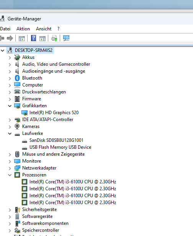The image size is (193, 236).
Task: Click the Geräte-Manager window title text
Action: point(24,19)
